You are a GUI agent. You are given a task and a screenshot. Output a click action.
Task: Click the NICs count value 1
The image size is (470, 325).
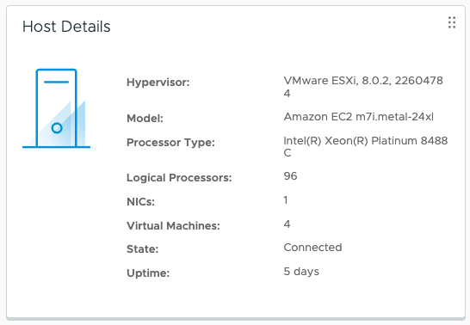click(x=286, y=200)
